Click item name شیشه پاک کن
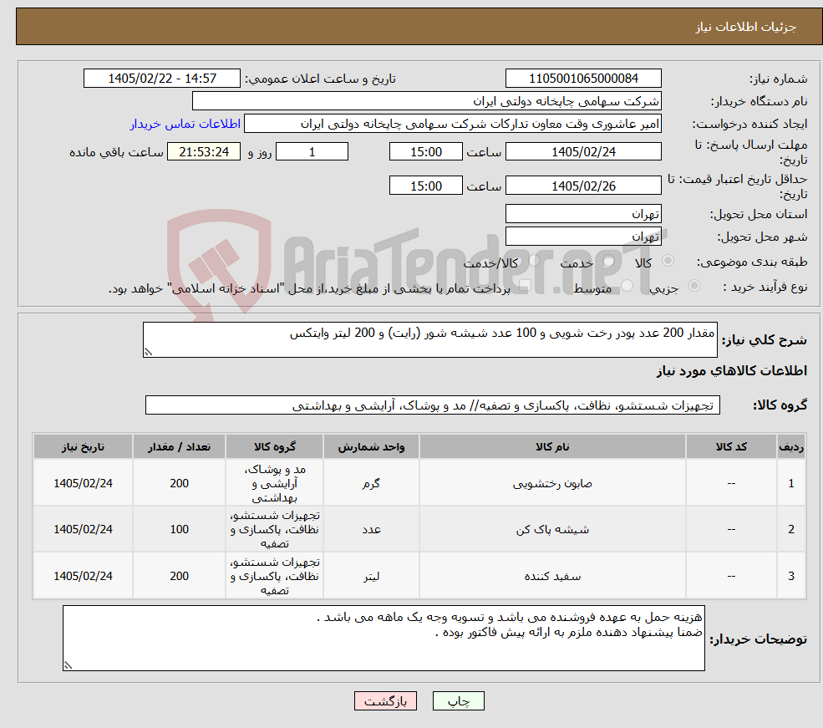This screenshot has width=823, height=728. click(552, 530)
